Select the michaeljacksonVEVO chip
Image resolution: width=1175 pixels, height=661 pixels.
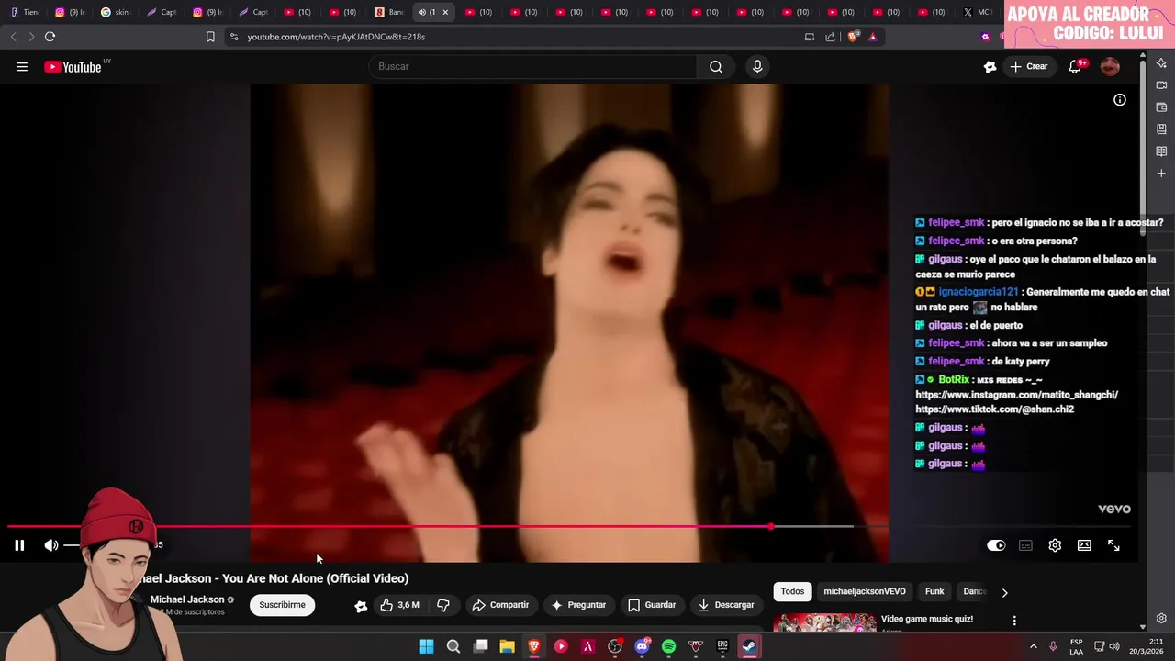point(865,592)
